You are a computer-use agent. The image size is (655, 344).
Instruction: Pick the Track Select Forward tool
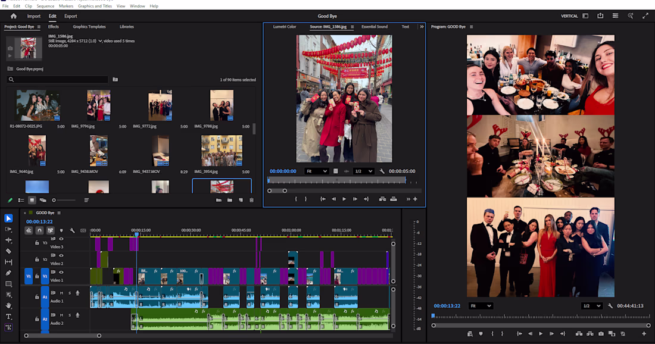coord(8,229)
